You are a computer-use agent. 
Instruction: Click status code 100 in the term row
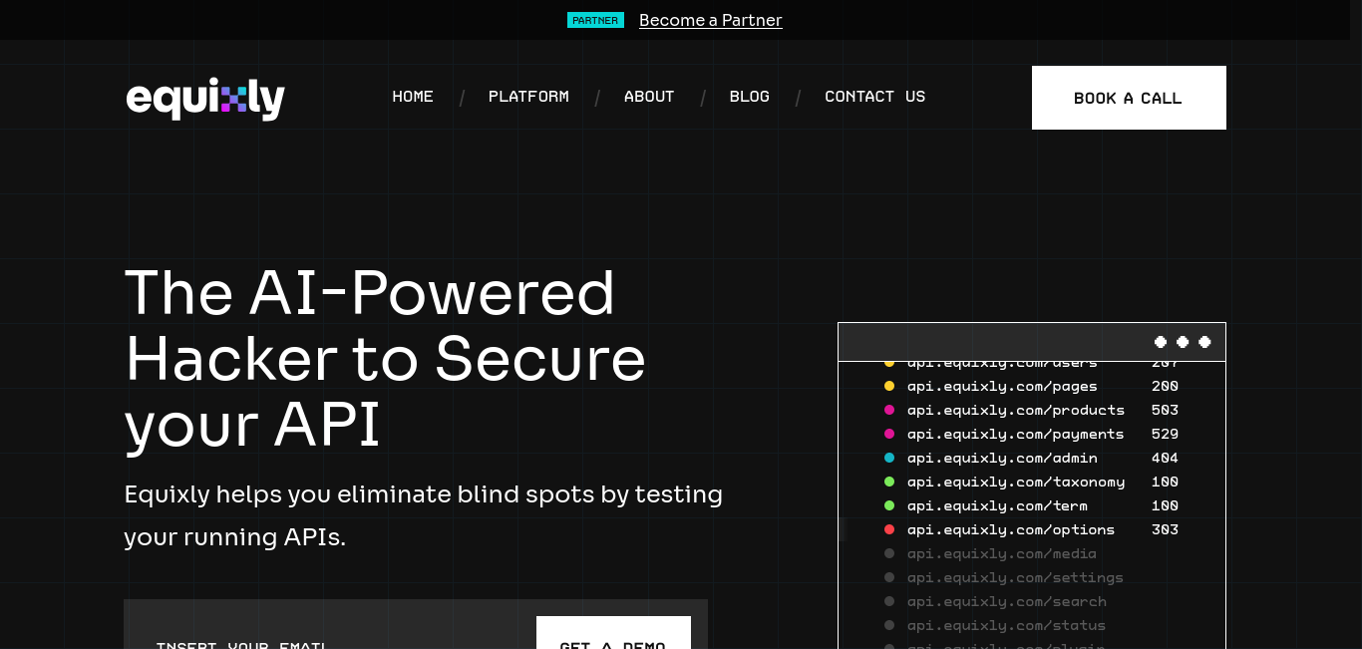tap(1165, 505)
